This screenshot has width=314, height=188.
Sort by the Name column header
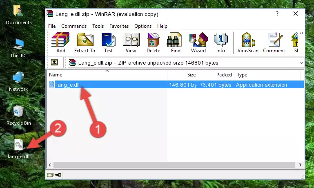[107, 75]
